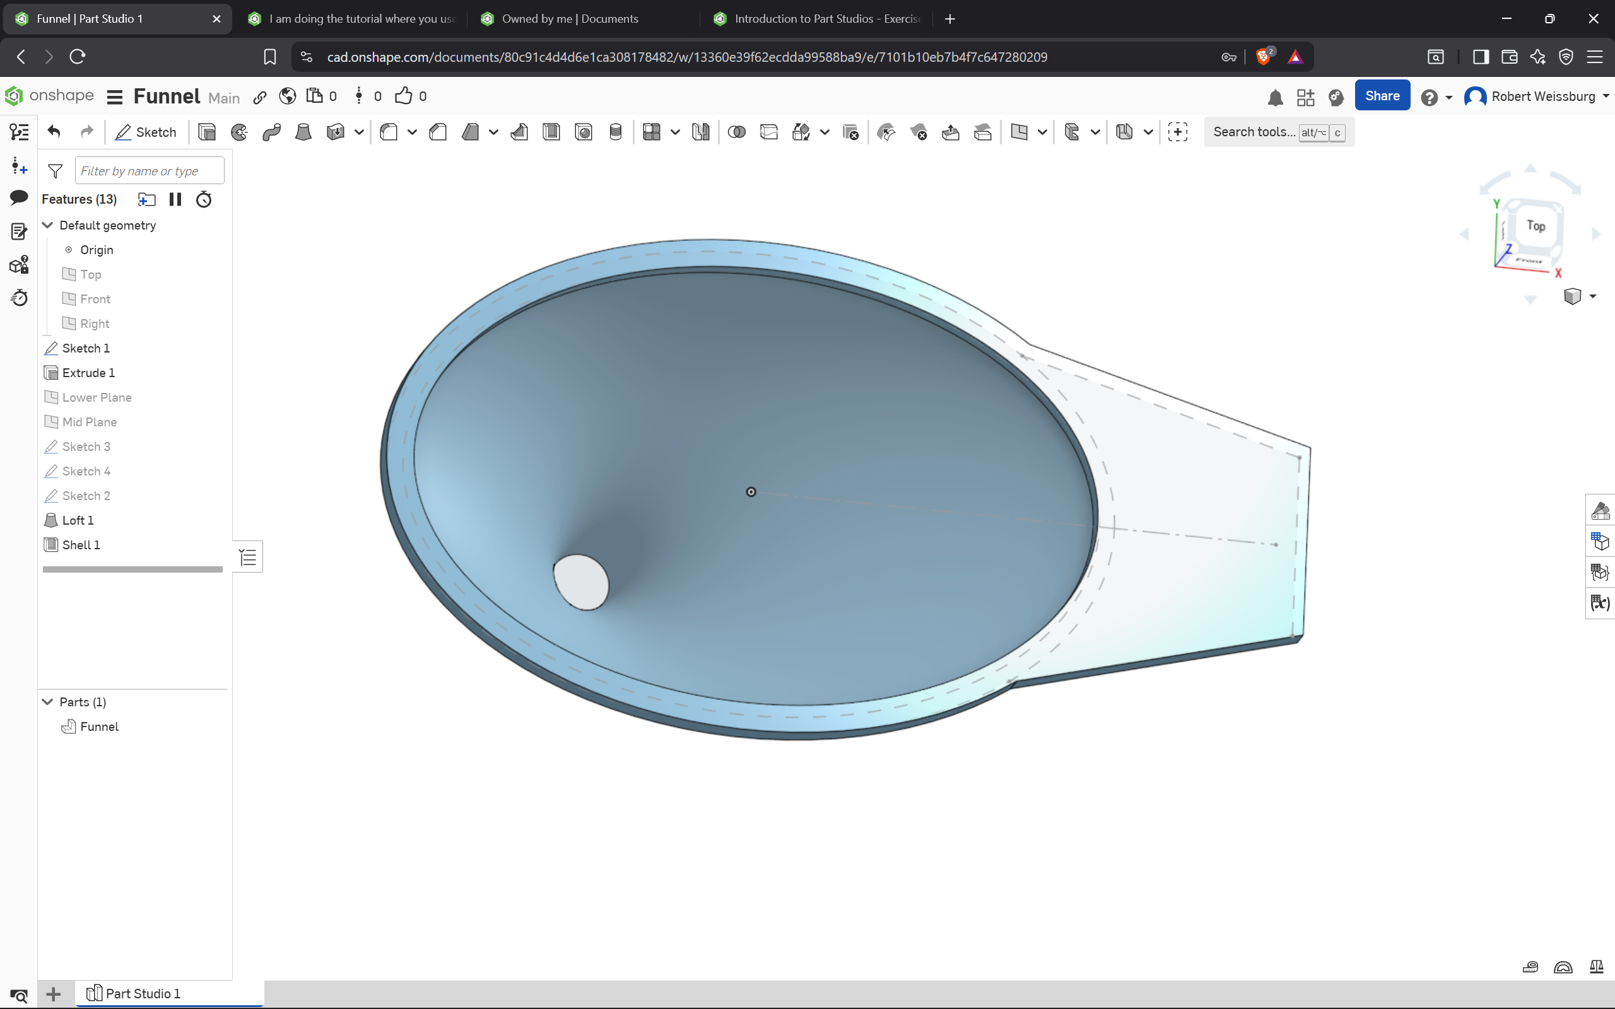
Task: Select the Boolean tool icon
Action: click(x=737, y=132)
